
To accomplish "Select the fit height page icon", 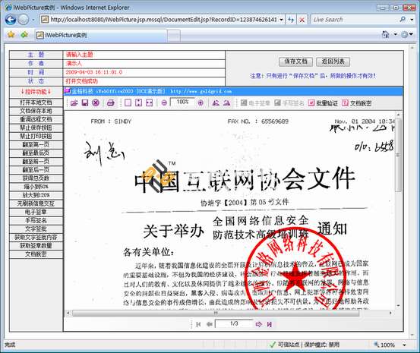I will (139, 102).
